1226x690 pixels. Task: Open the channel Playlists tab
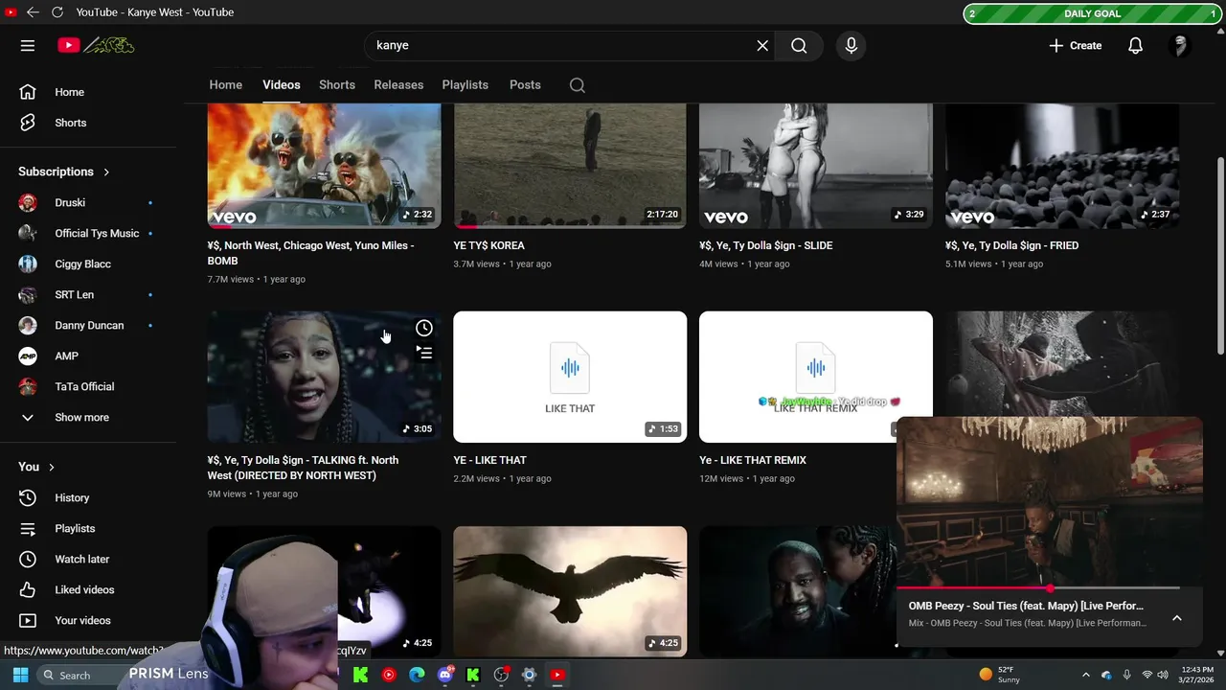[465, 84]
